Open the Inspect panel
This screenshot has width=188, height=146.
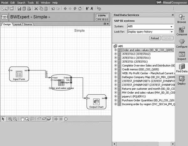tap(181, 56)
